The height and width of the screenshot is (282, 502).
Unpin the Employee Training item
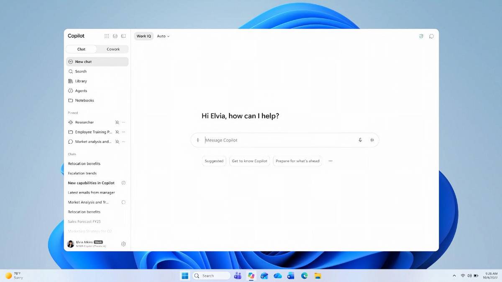[x=117, y=132]
